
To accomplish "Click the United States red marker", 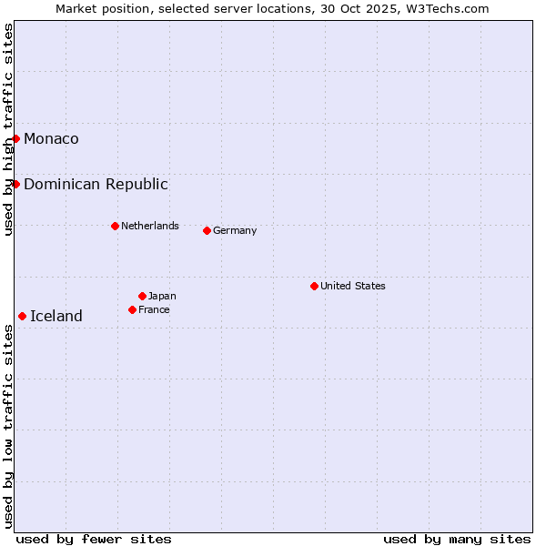I will tap(314, 286).
